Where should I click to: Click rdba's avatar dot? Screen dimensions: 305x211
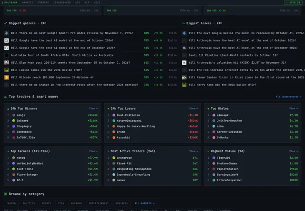pyautogui.click(x=214, y=126)
